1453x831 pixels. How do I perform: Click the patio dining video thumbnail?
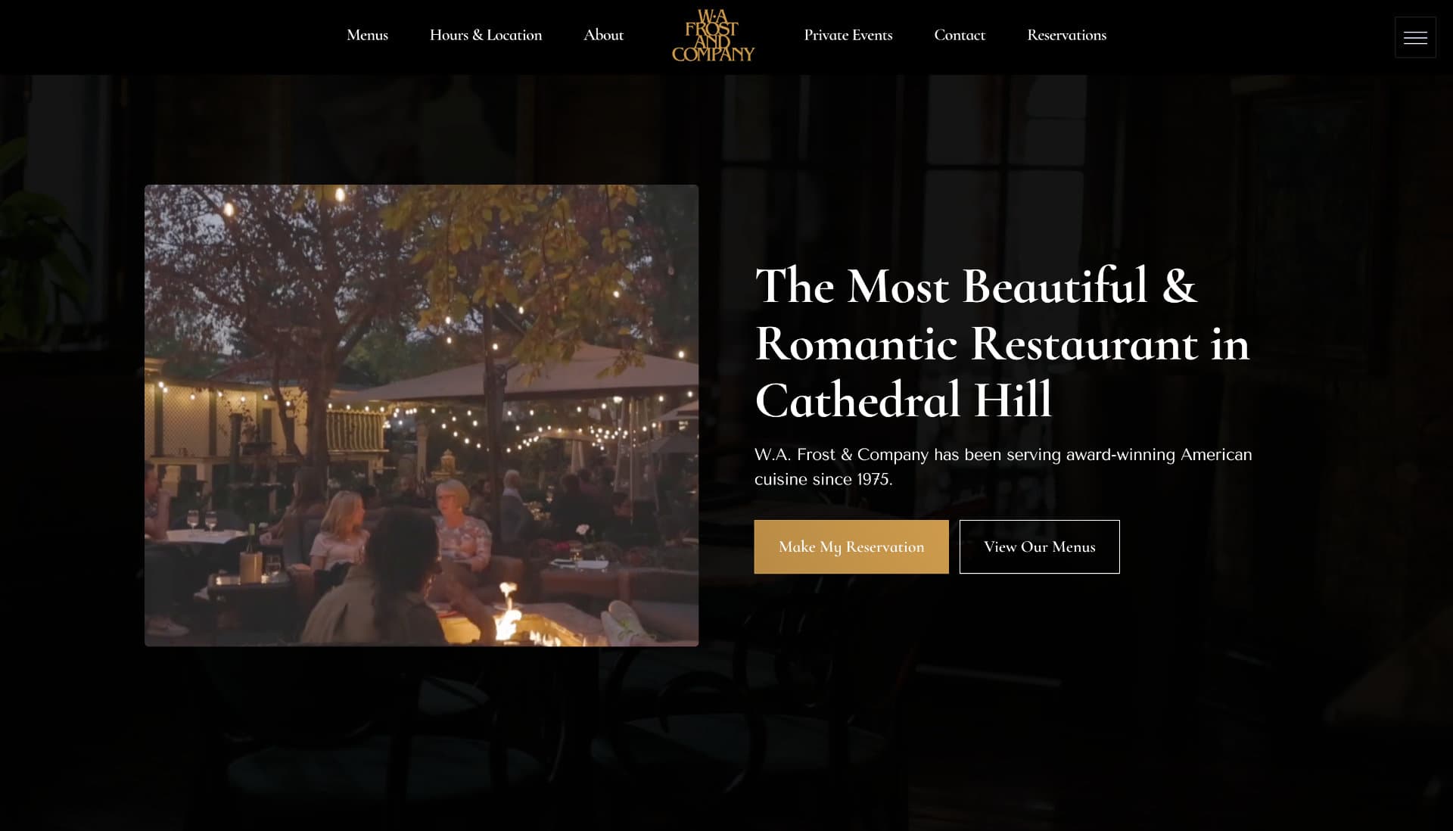tap(422, 415)
